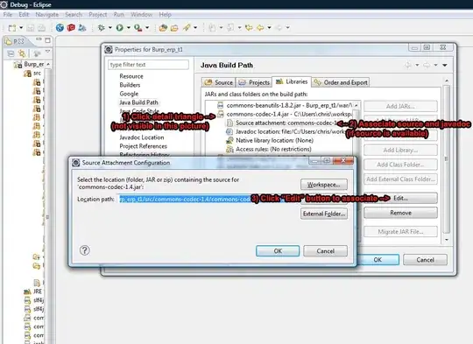Image resolution: width=473 pixels, height=344 pixels.
Task: Maximize the Package Explorer view
Action: [x=47, y=40]
